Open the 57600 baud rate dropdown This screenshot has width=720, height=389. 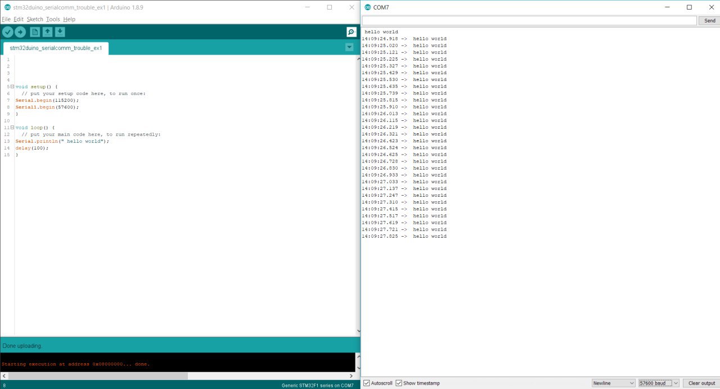[657, 383]
